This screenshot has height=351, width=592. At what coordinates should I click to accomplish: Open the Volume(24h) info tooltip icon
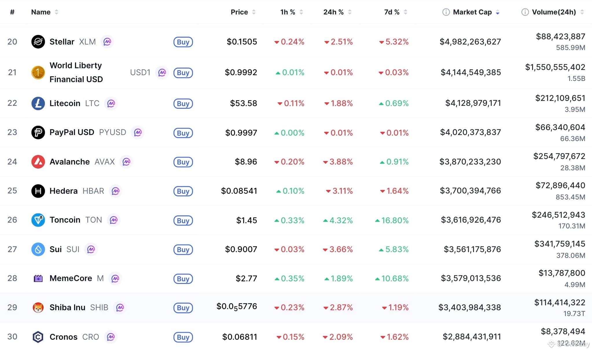525,12
